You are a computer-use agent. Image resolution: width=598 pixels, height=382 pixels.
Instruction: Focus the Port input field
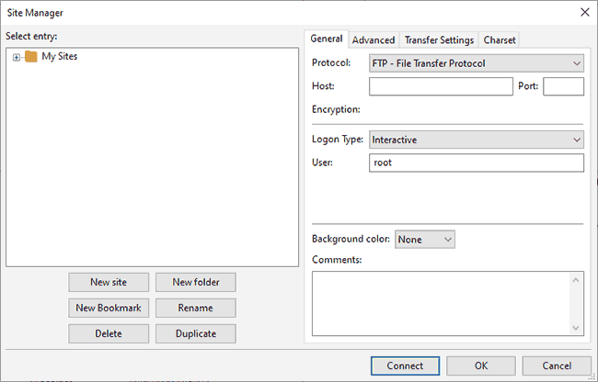tap(563, 86)
